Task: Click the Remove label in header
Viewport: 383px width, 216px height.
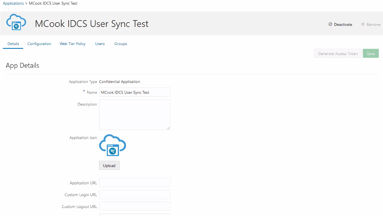Action: (373, 25)
